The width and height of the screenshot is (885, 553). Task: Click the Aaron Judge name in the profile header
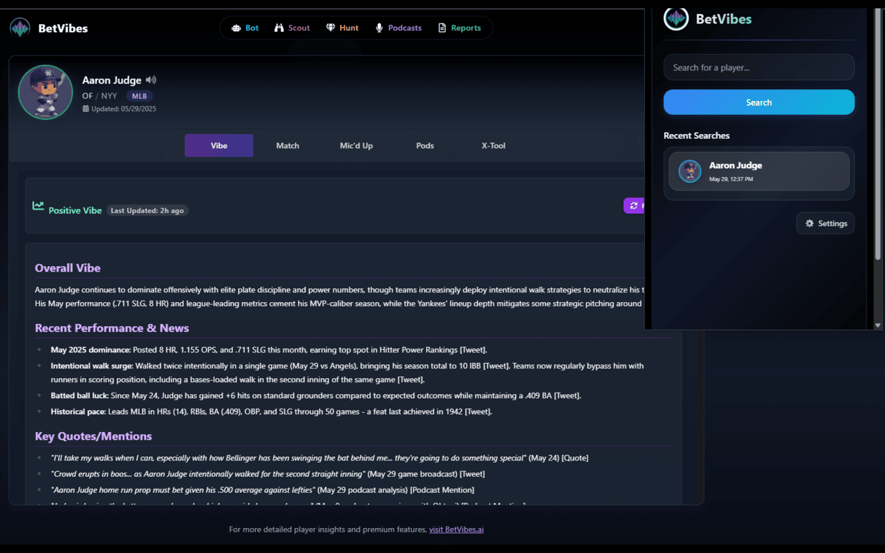pos(112,80)
